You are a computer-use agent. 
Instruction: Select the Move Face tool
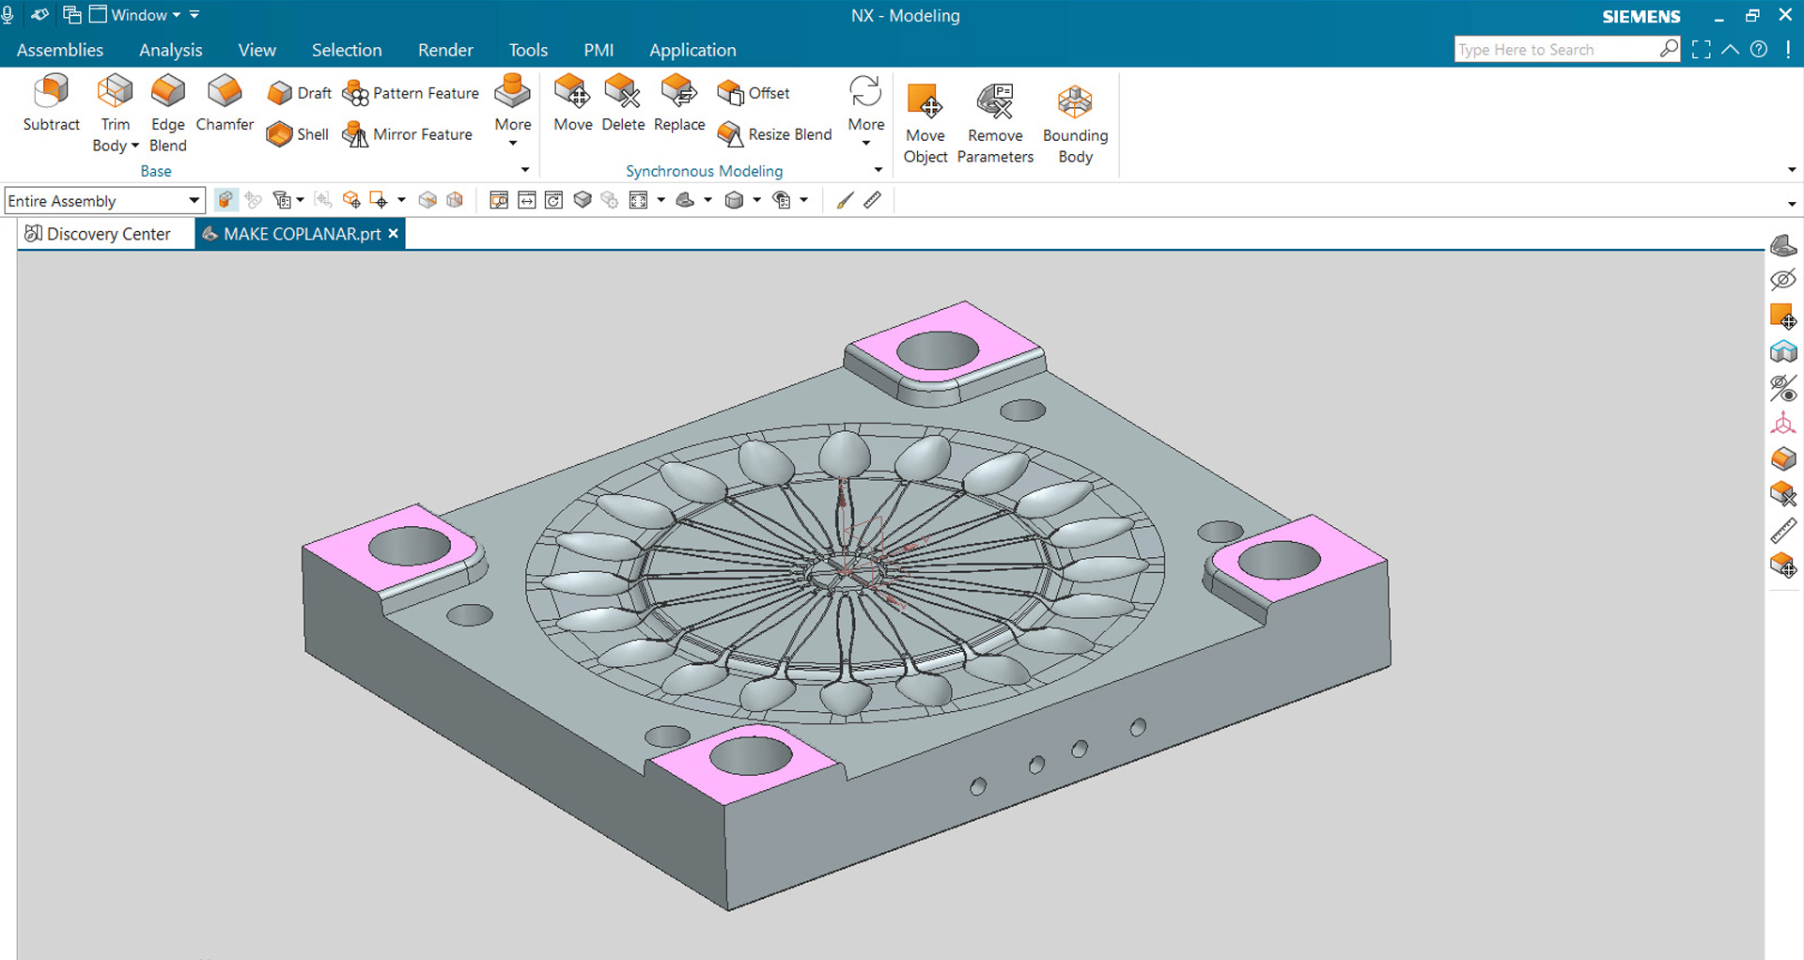point(572,103)
